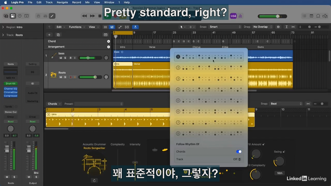This screenshot has height=186, width=331.
Task: Click the Bnc bounce button
Action: pos(36,173)
